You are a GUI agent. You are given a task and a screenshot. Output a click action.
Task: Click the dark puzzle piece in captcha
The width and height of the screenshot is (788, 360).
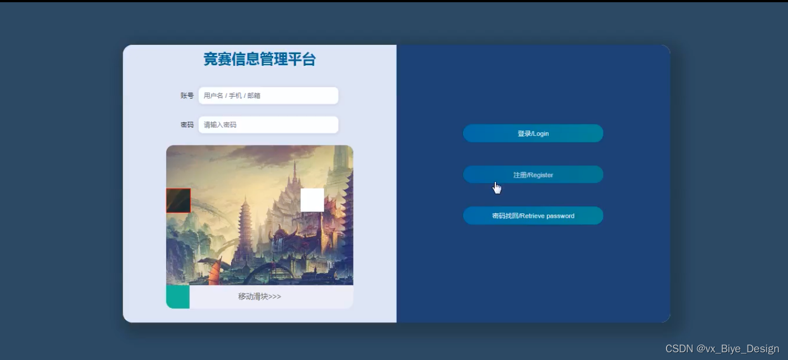(x=178, y=200)
